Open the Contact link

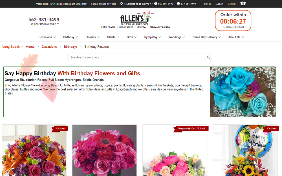click(x=232, y=4)
